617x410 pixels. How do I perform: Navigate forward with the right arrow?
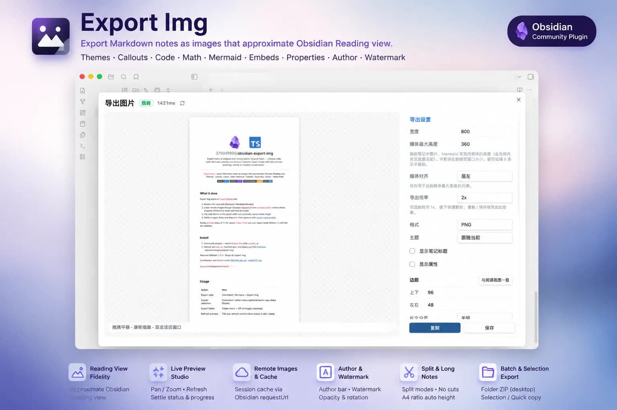222,90
